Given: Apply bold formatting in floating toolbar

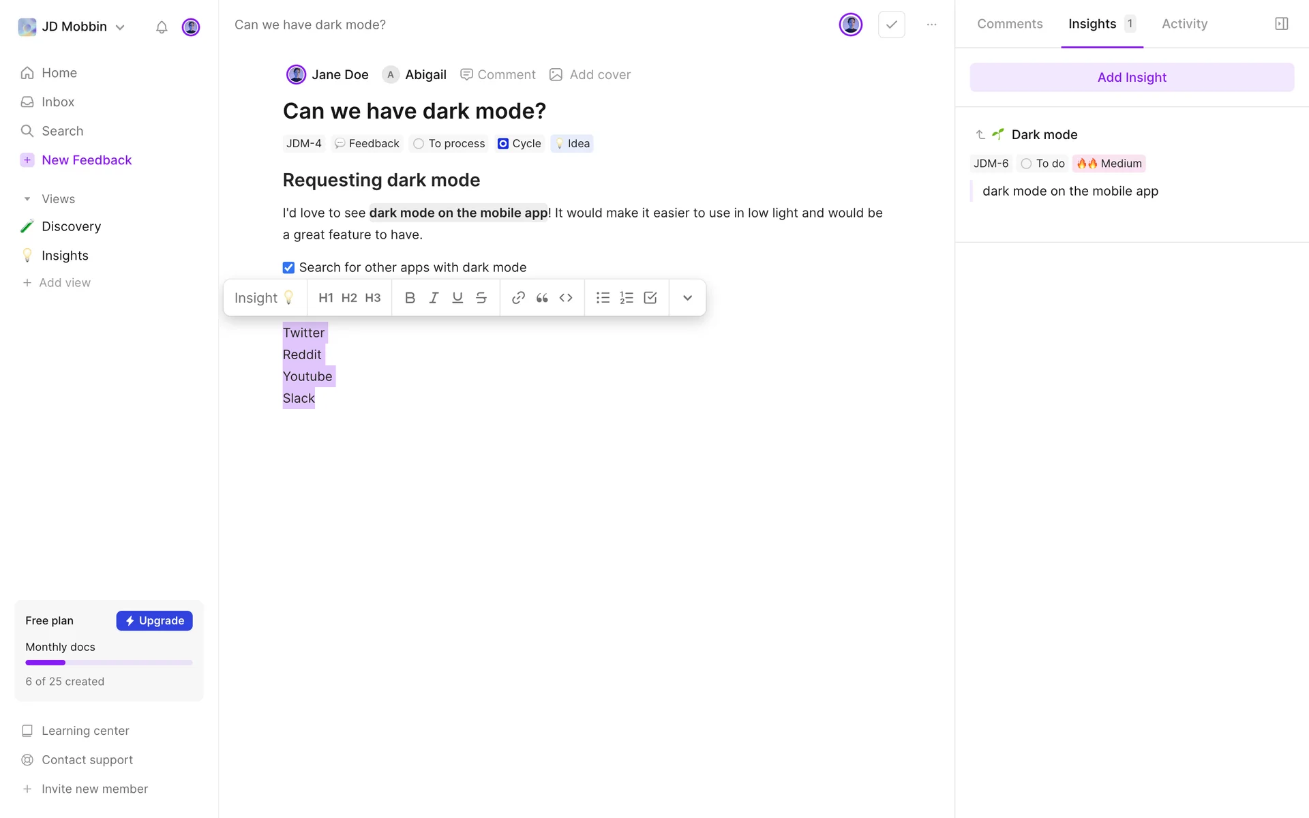Looking at the screenshot, I should [x=410, y=298].
